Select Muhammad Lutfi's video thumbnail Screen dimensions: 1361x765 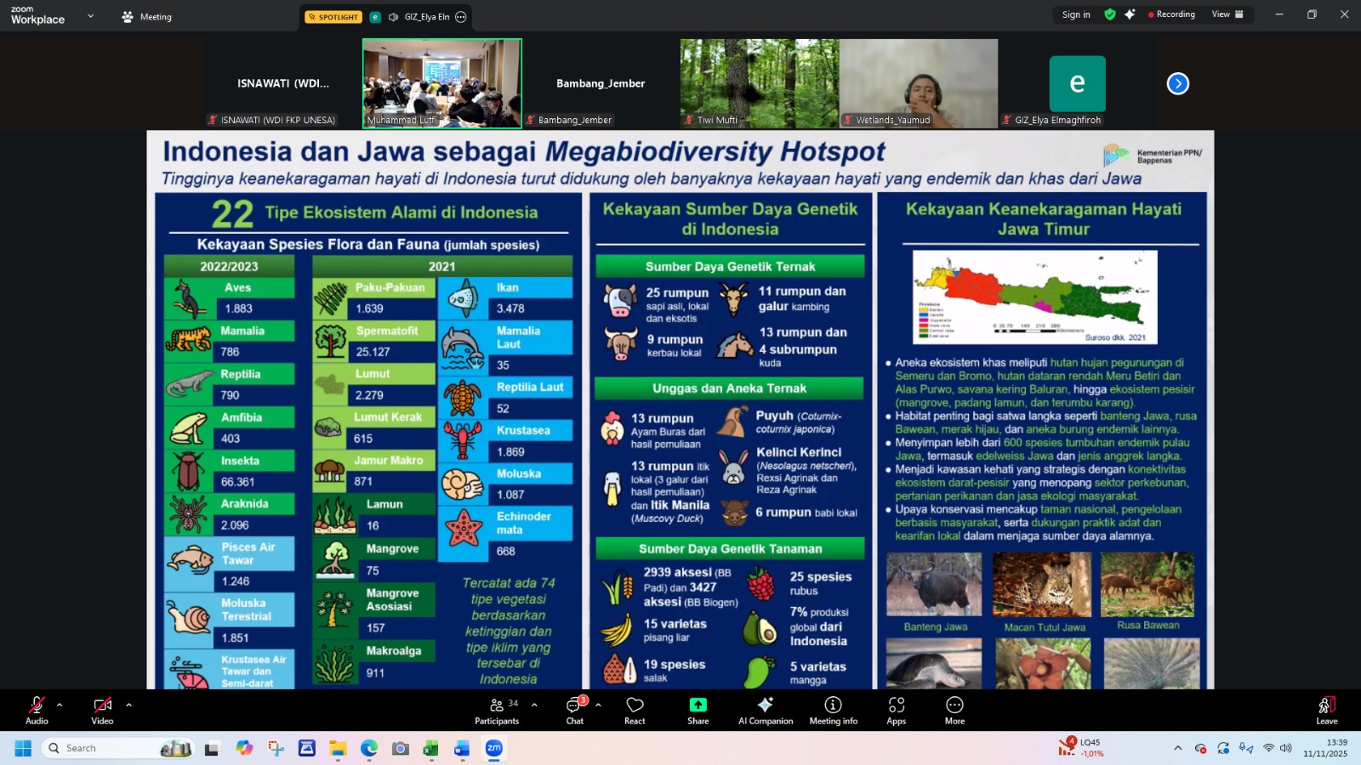tap(442, 83)
